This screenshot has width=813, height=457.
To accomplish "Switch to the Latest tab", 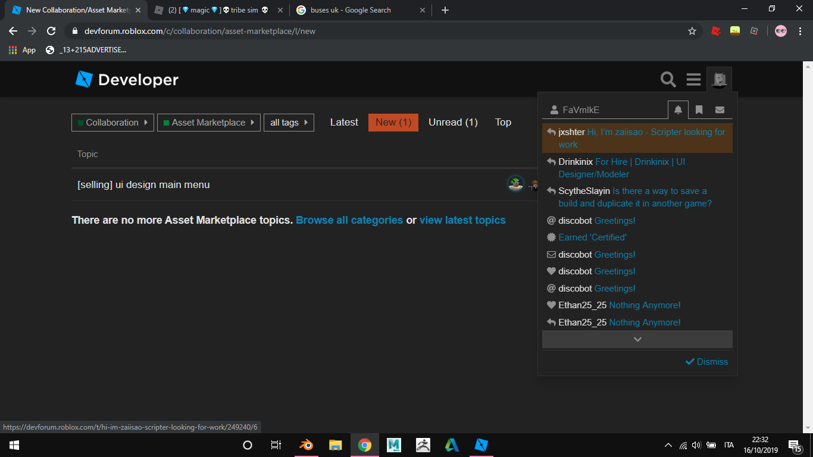I will (344, 122).
